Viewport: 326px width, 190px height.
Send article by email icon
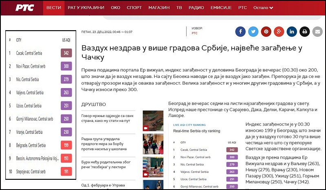(317, 32)
